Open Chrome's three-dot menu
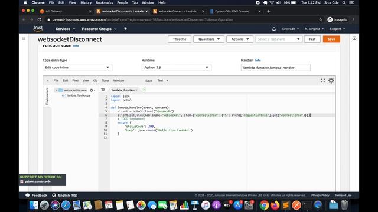Viewport: 378px width, 212px height. [354, 19]
